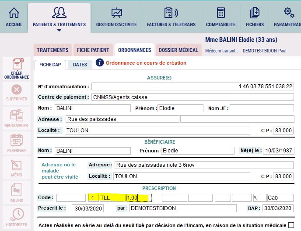Click Bénéficiaire Nom field
The width and height of the screenshot is (301, 231).
click(x=93, y=151)
